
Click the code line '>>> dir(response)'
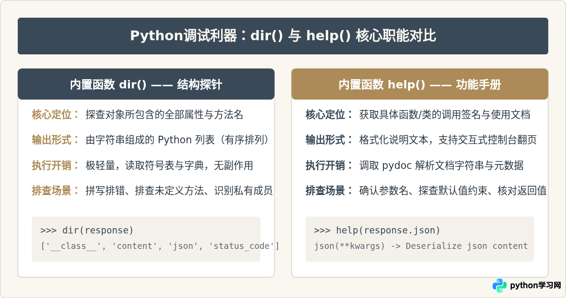(x=87, y=230)
